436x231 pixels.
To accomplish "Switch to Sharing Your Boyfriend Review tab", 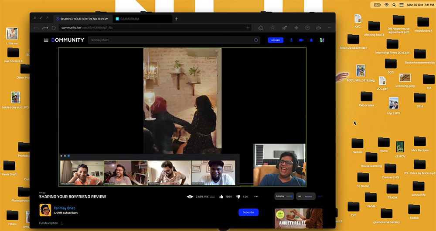I will (x=83, y=19).
